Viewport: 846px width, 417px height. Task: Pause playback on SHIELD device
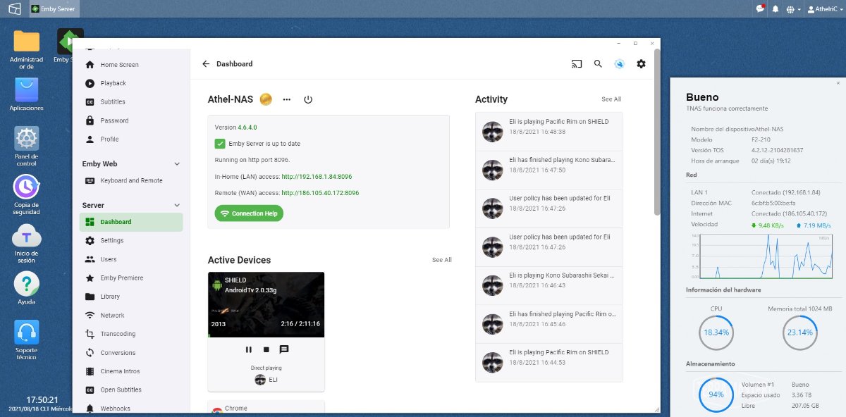point(249,349)
